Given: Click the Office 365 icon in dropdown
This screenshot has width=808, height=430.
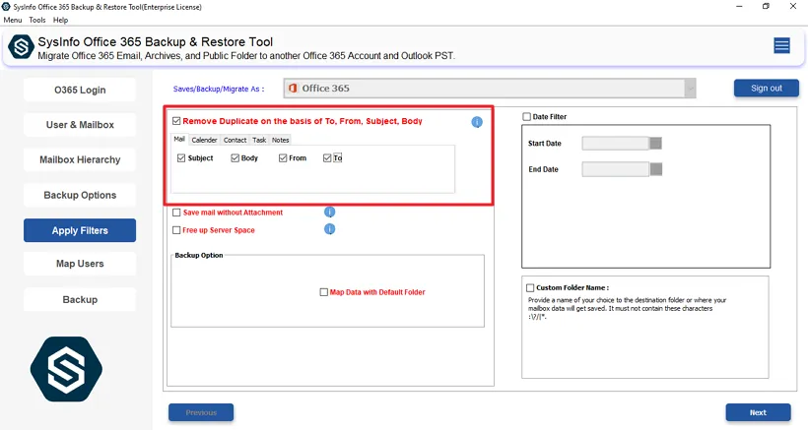Looking at the screenshot, I should pos(293,89).
